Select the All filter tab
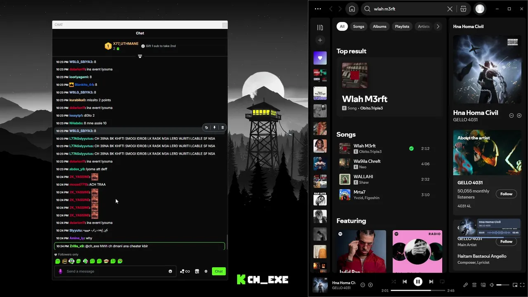The image size is (528, 297). point(342,26)
